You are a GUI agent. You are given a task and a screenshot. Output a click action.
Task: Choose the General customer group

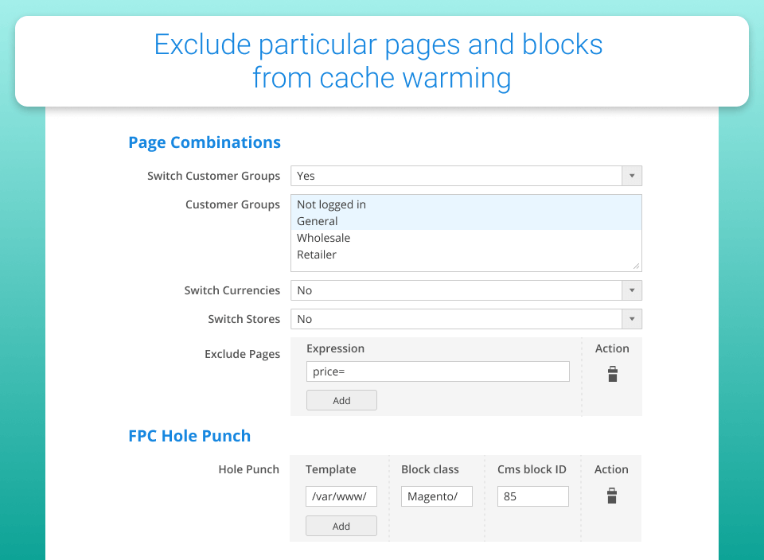pyautogui.click(x=318, y=221)
